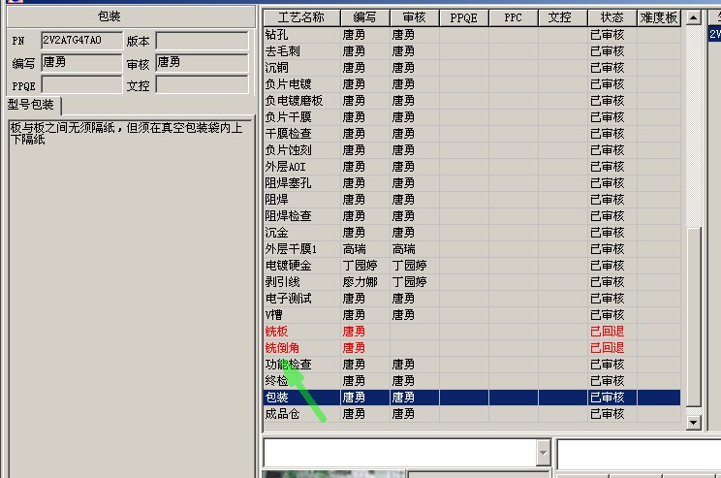Screen dimensions: 721x478
Task: Click 已审核 status in 钻孔 row
Action: pyautogui.click(x=608, y=35)
